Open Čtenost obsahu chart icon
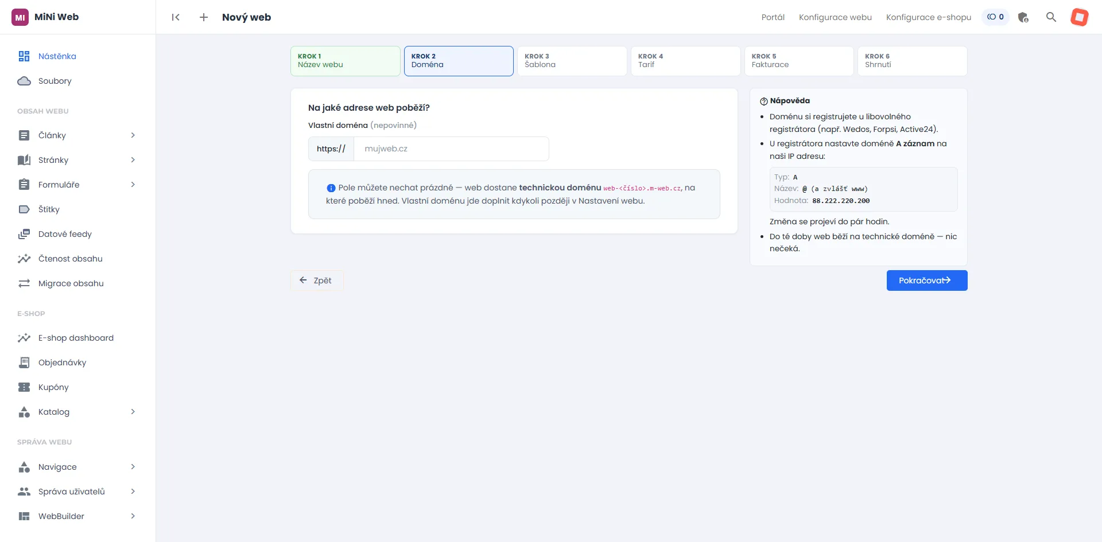This screenshot has width=1102, height=542. pos(24,259)
